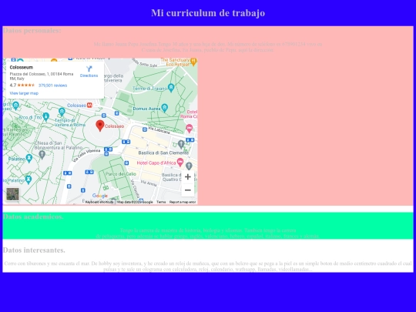Select the Terme di Traiano marker icon
This screenshot has width=416, height=312.
coord(171,88)
